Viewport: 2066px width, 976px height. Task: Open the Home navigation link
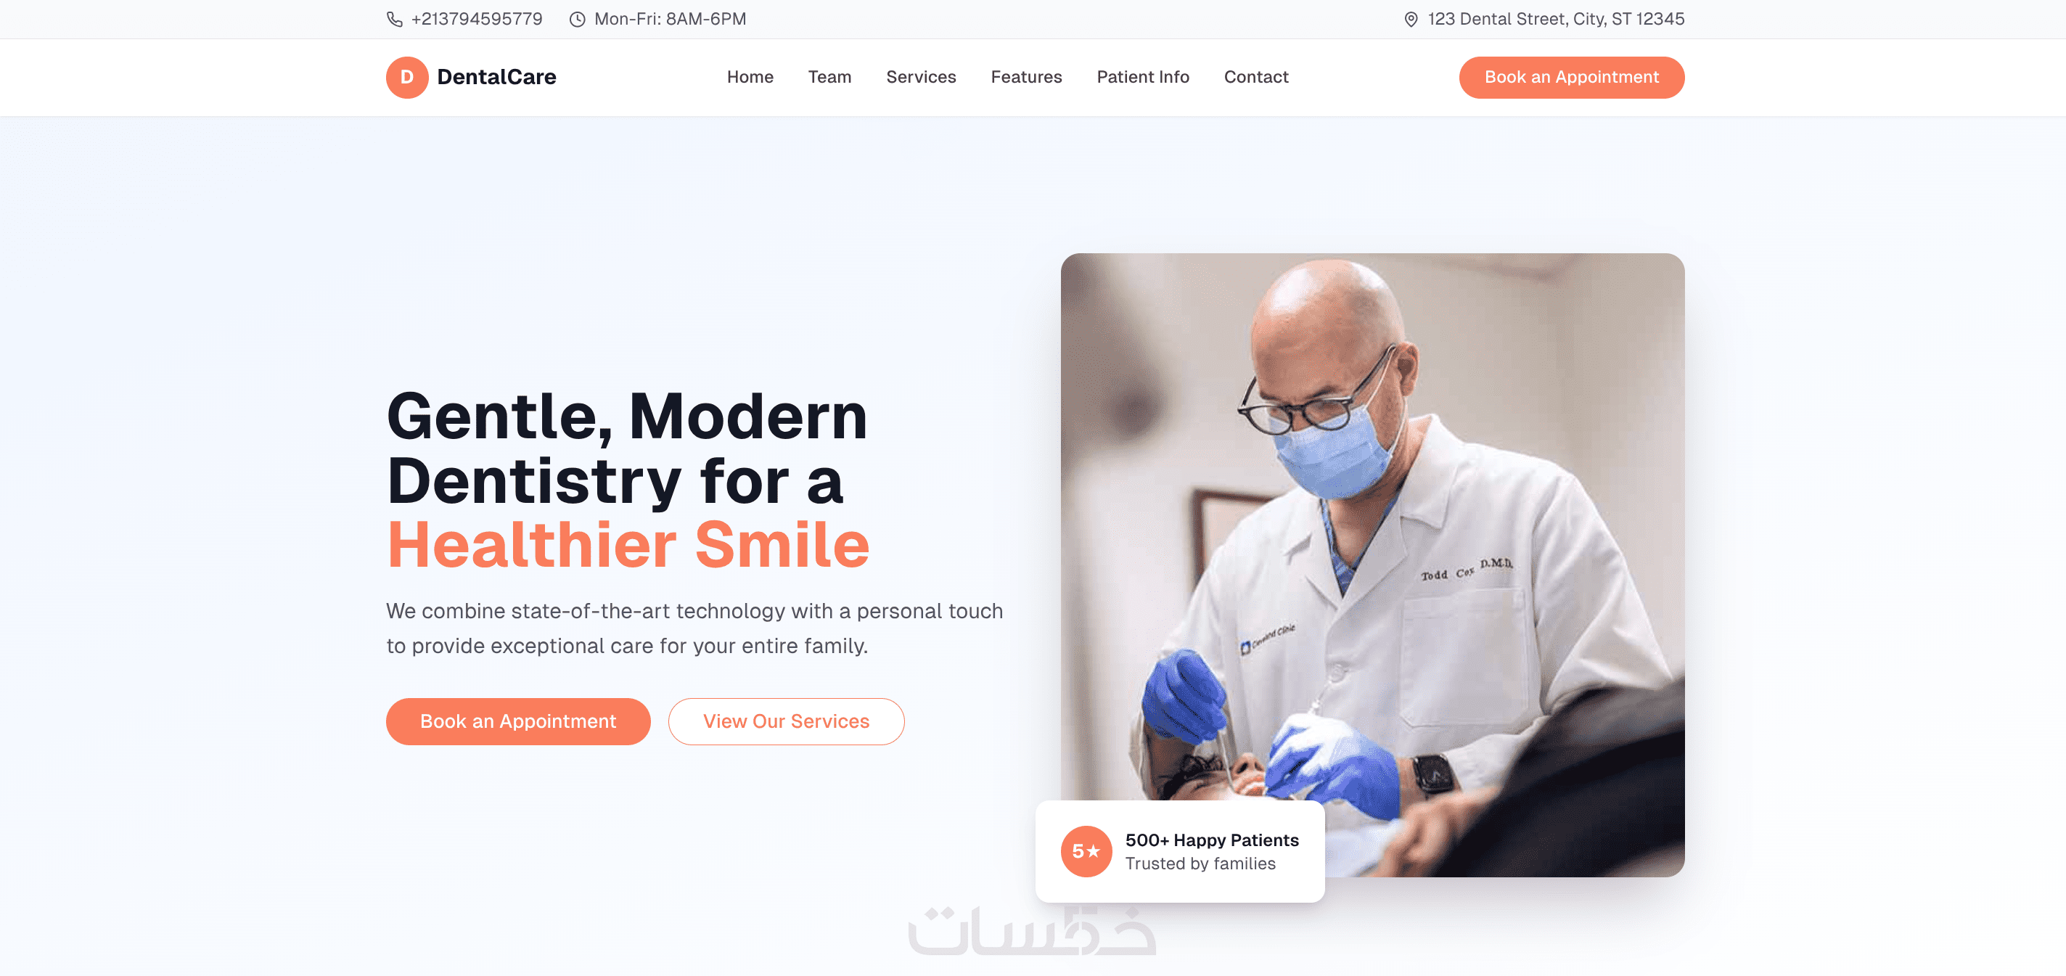(750, 77)
